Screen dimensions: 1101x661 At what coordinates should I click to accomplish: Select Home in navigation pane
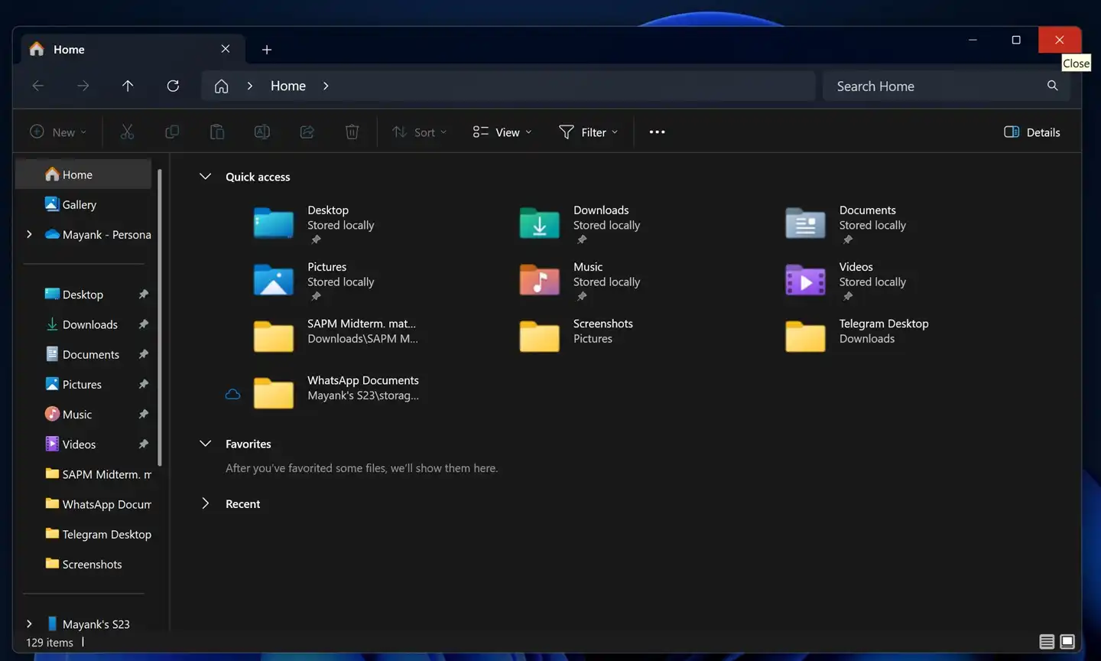(83, 174)
